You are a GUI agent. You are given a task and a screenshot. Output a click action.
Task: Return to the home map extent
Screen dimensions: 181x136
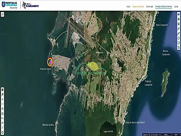tap(2, 113)
